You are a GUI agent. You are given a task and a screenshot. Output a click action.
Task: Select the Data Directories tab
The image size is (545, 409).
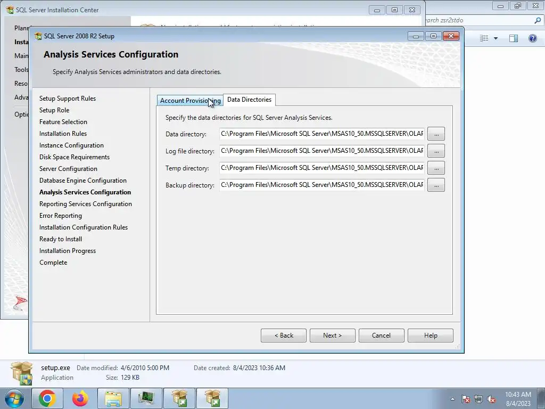click(249, 100)
